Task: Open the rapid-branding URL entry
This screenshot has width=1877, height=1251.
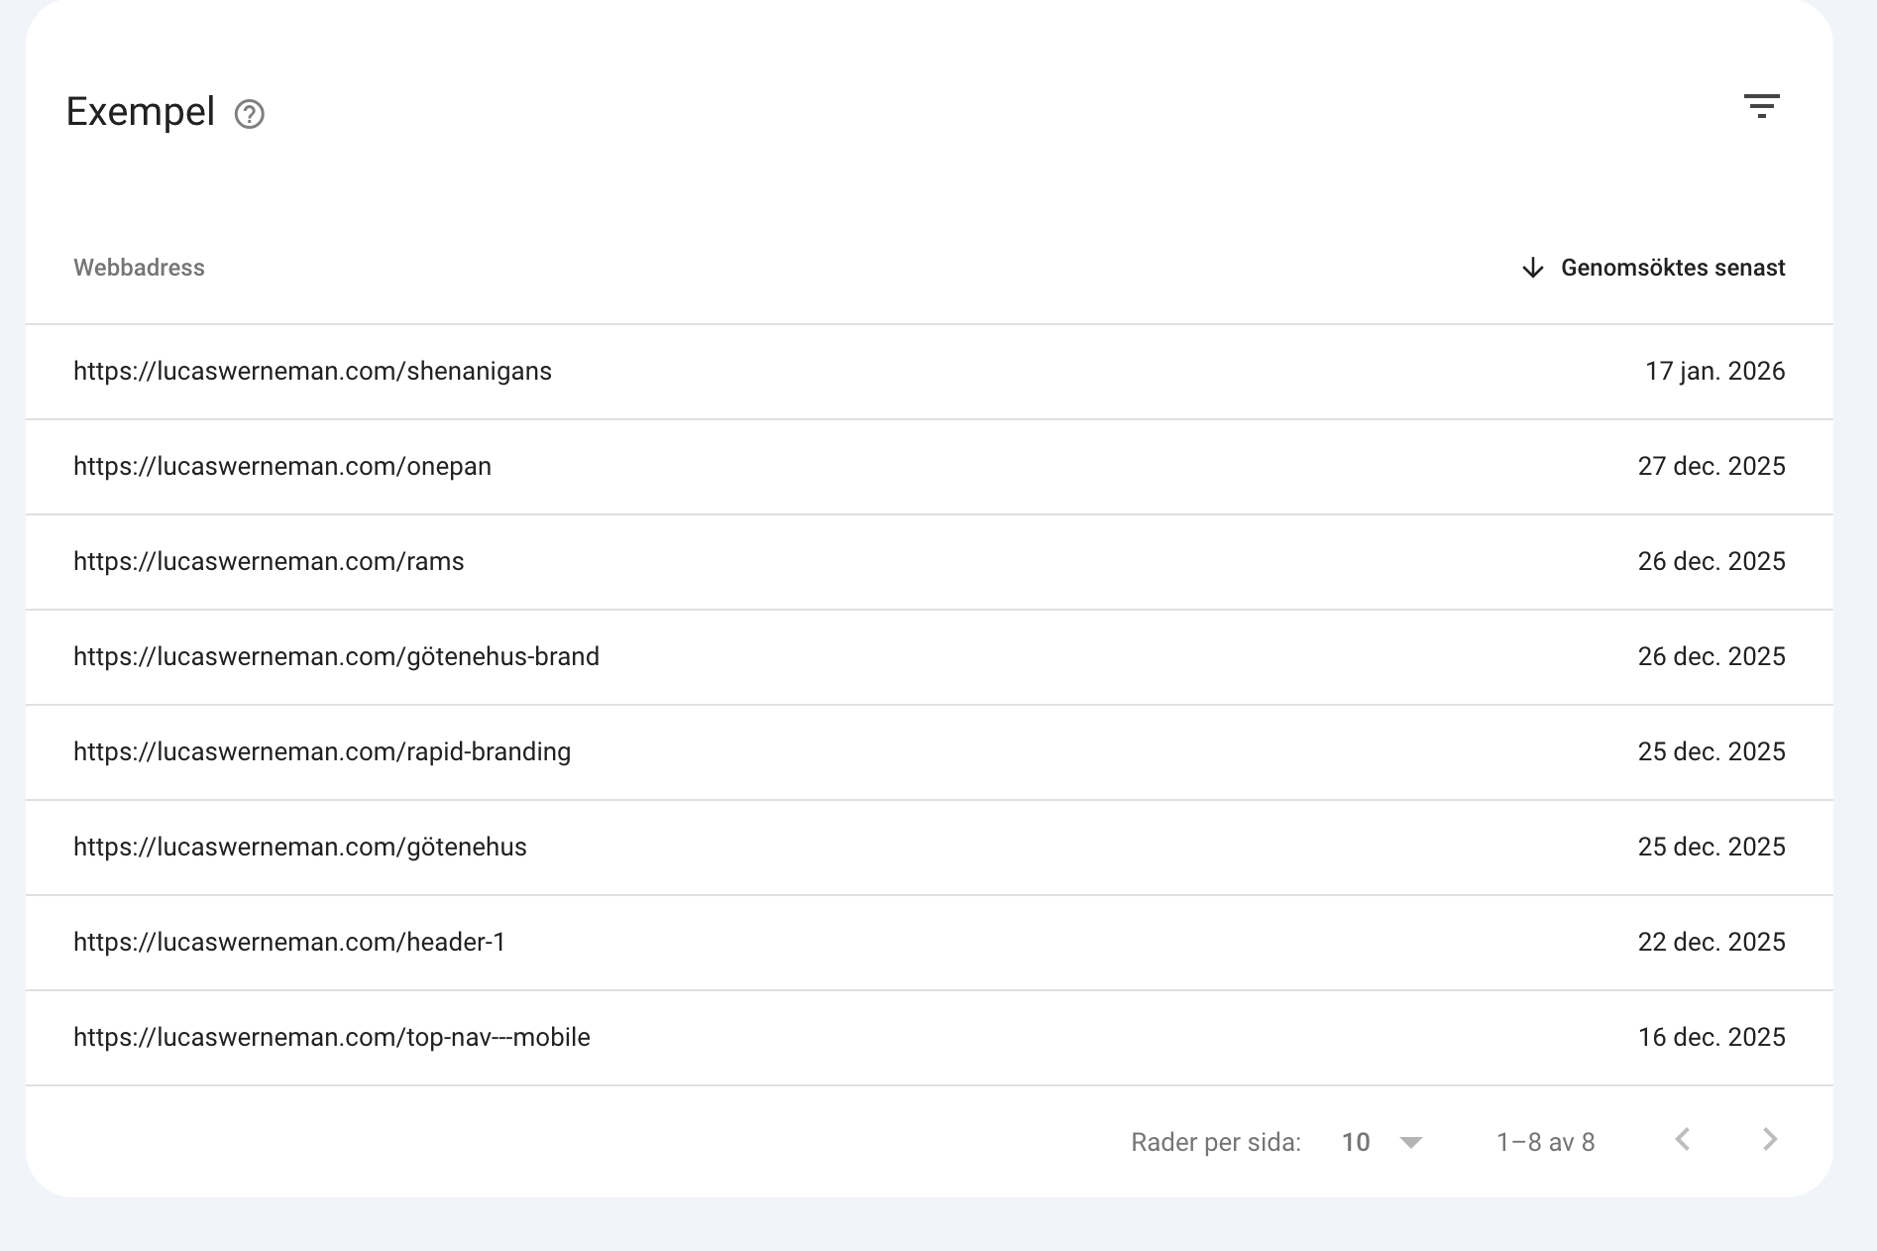Action: point(322,751)
